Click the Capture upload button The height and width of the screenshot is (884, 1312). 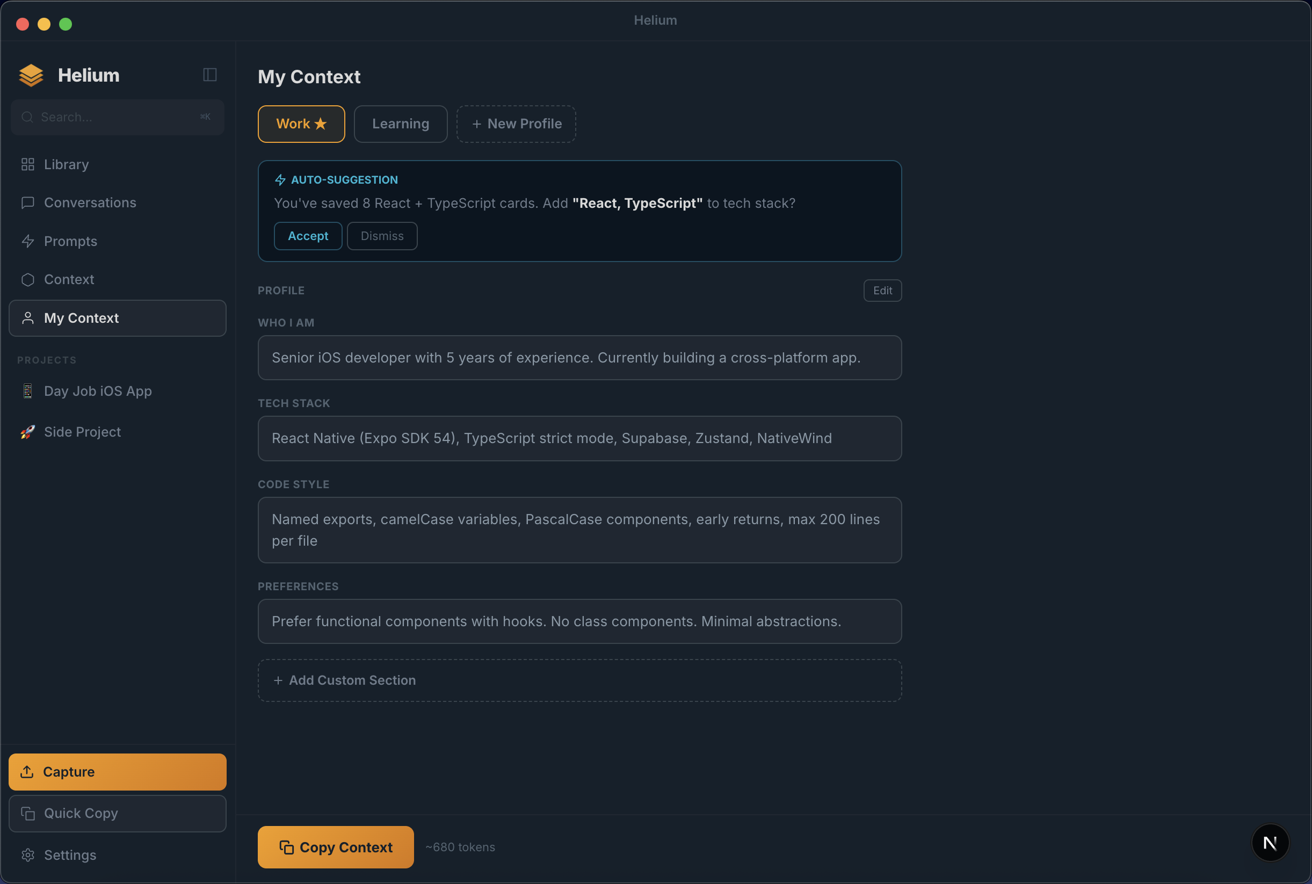point(117,771)
